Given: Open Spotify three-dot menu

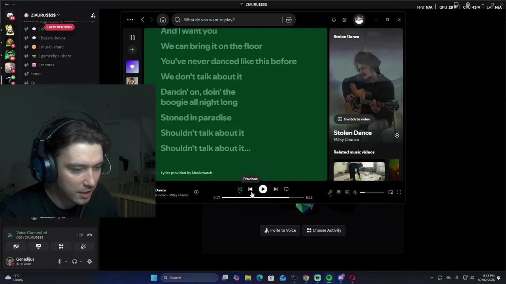Looking at the screenshot, I should [x=130, y=20].
